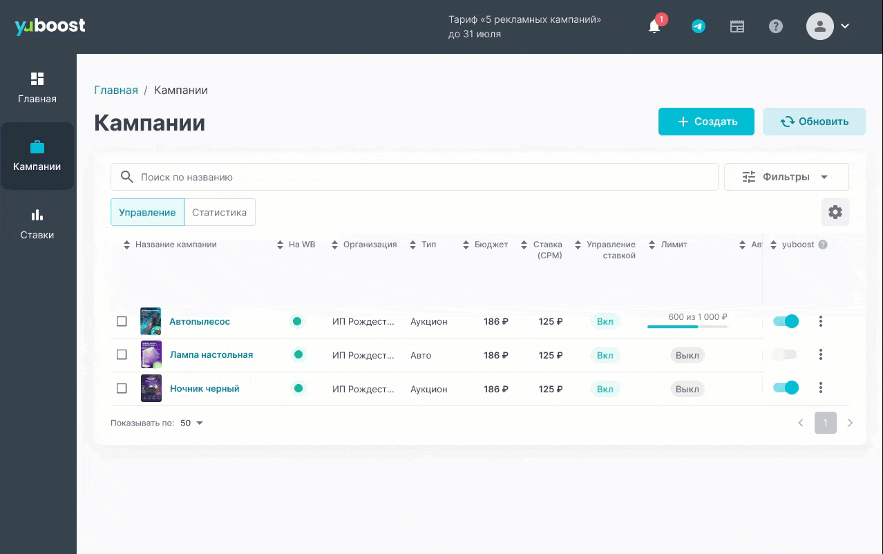
Task: Open the Автопылесос campaign link
Action: coord(200,321)
